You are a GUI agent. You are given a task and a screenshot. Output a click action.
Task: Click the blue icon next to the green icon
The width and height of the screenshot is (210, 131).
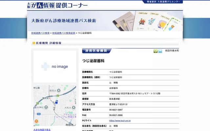click(x=160, y=51)
